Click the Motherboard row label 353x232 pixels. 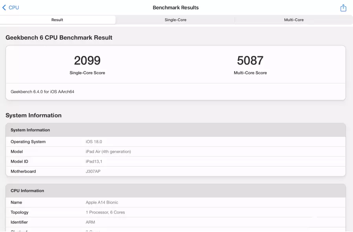click(x=23, y=171)
